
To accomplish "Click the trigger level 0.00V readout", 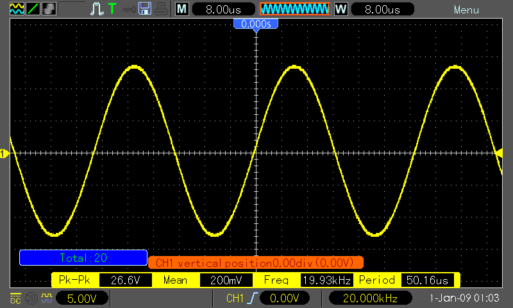I will 284,298.
